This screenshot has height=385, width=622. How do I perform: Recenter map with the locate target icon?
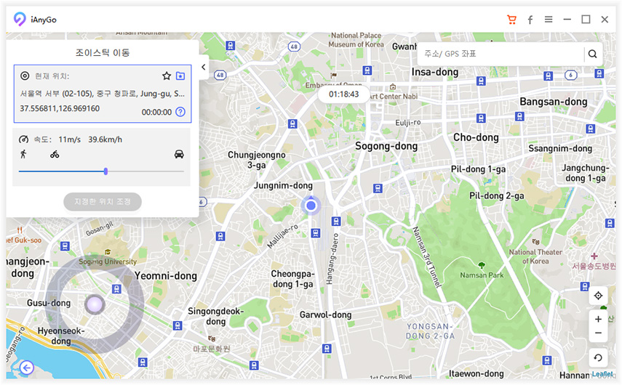click(x=598, y=296)
